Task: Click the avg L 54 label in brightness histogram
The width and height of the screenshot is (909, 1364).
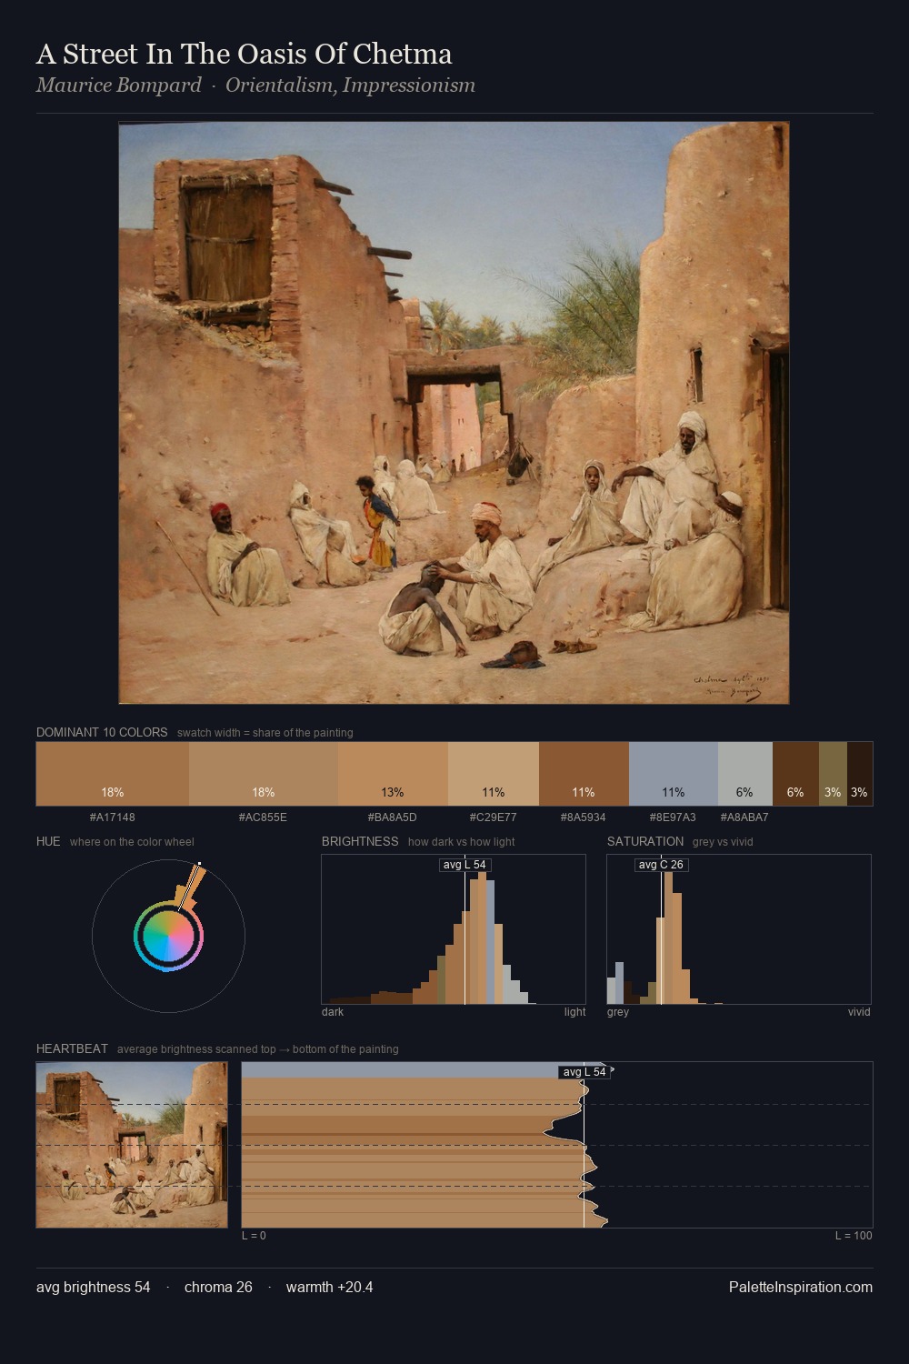Action: click(x=464, y=865)
